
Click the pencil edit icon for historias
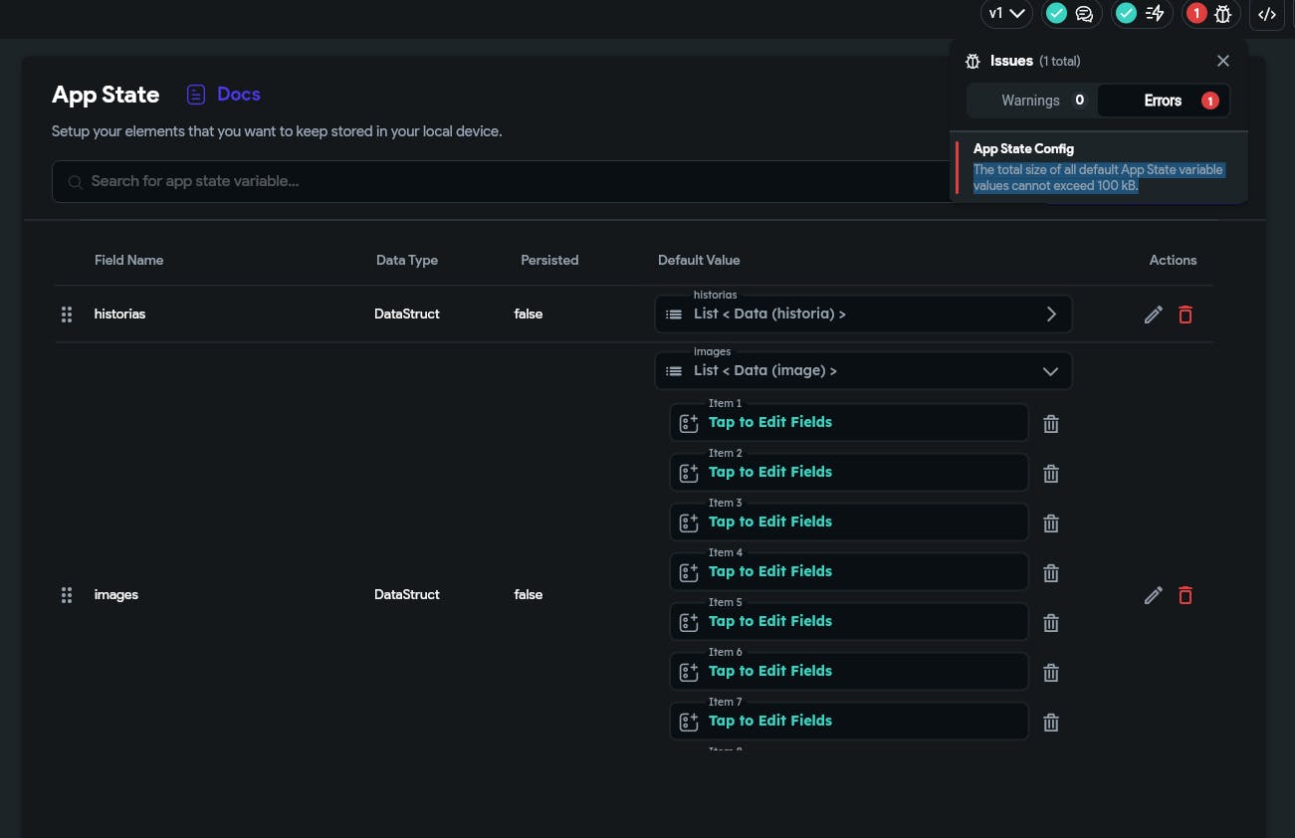pyautogui.click(x=1154, y=314)
